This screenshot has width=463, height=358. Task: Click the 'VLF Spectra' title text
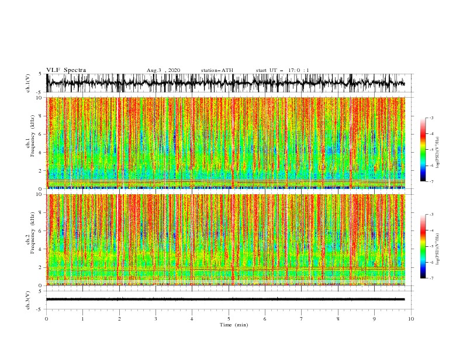pyautogui.click(x=66, y=70)
